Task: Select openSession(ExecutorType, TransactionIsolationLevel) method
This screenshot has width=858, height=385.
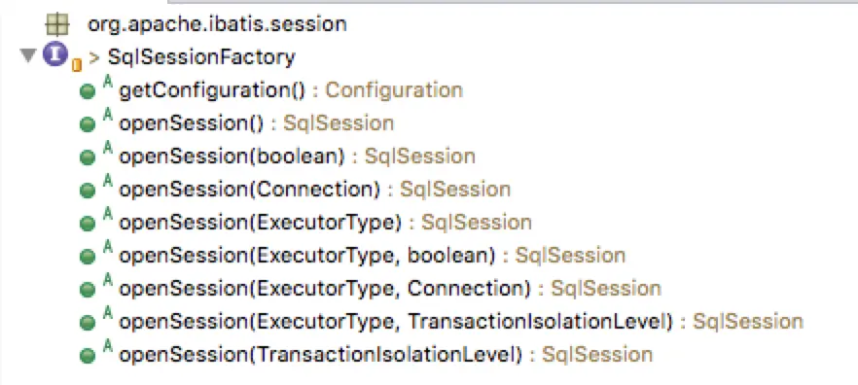Action: click(x=461, y=322)
